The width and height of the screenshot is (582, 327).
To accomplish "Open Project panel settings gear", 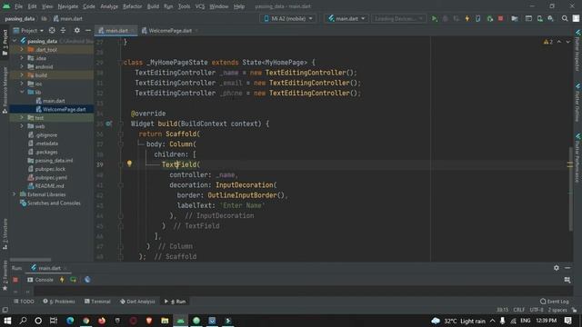I will click(x=76, y=30).
